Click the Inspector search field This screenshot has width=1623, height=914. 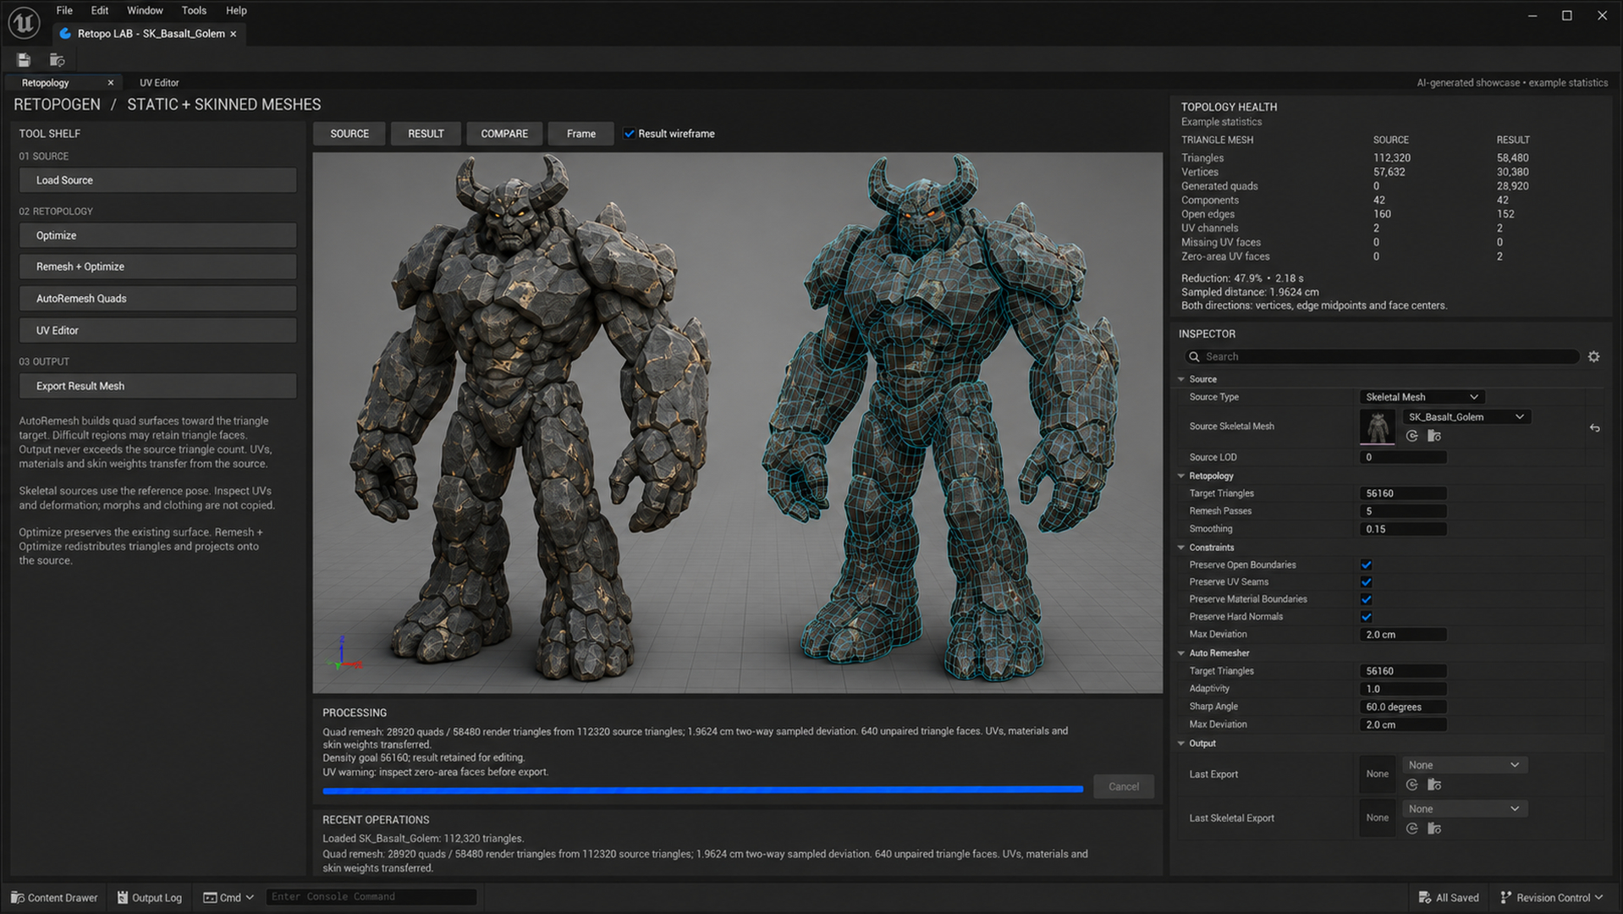pyautogui.click(x=1383, y=357)
